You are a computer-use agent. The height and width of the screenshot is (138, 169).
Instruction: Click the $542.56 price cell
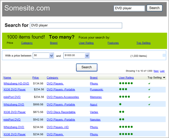coord(38,120)
